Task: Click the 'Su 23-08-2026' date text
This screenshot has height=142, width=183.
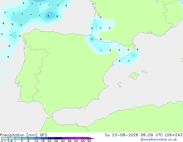Action: tap(122, 135)
